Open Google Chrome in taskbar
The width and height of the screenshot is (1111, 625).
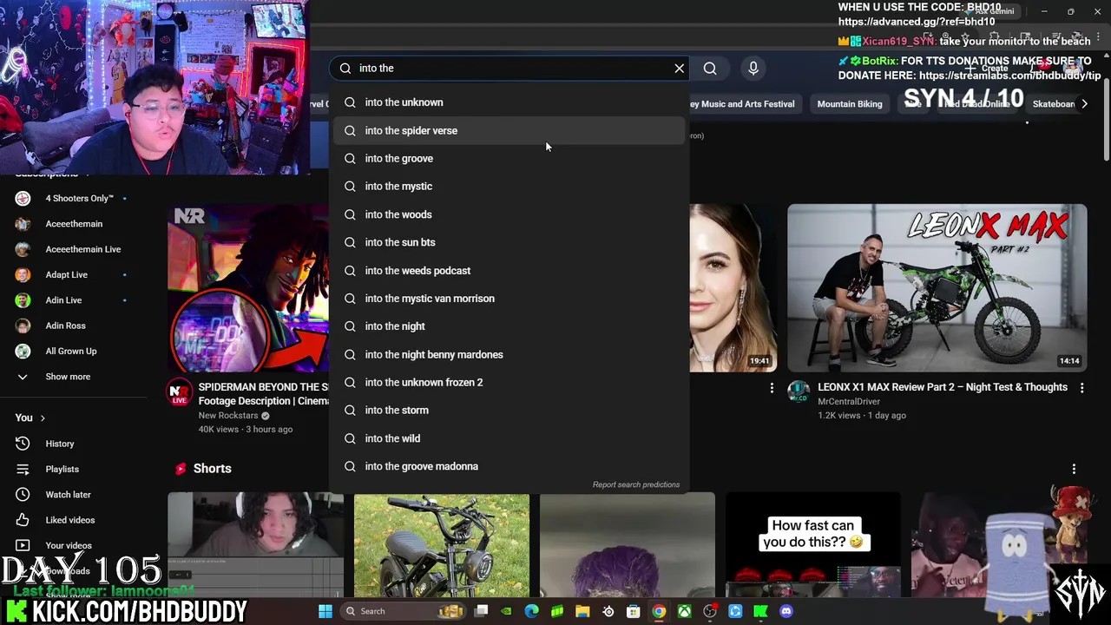pyautogui.click(x=659, y=611)
